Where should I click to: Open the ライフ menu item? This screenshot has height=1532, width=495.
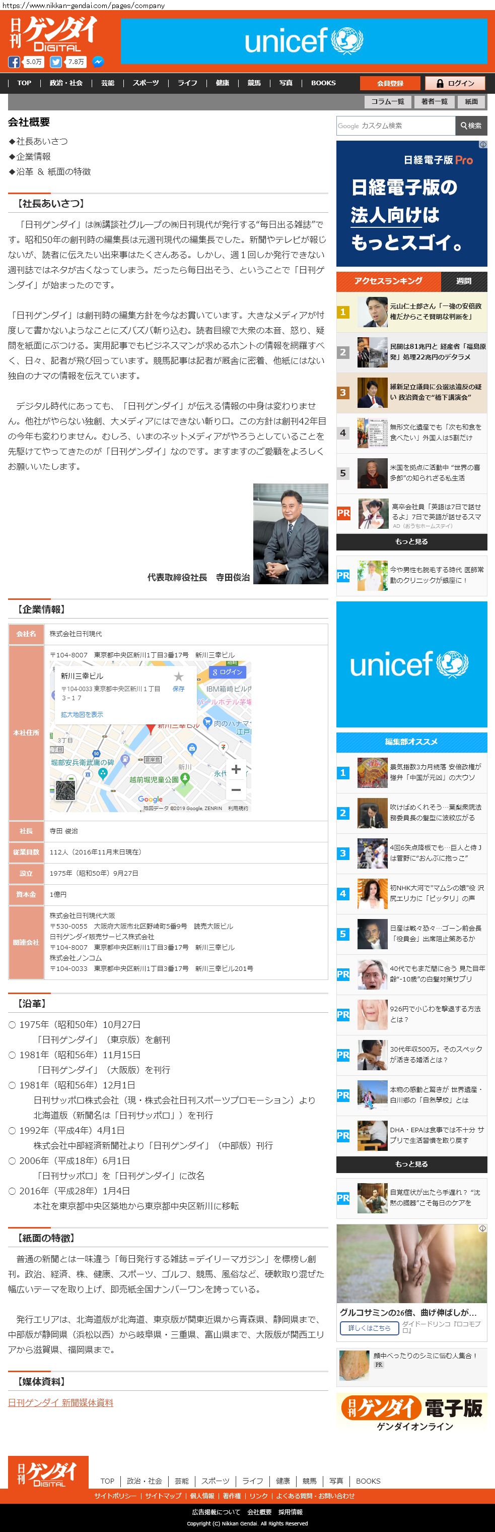point(187,83)
